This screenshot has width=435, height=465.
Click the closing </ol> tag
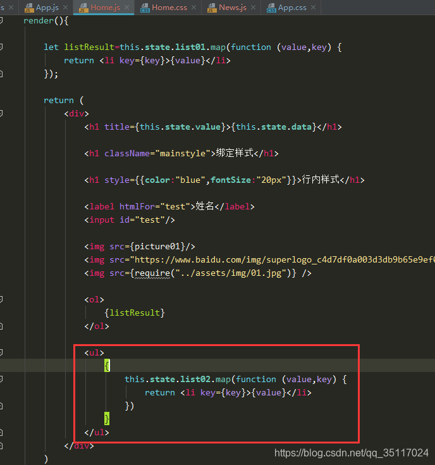pos(97,326)
